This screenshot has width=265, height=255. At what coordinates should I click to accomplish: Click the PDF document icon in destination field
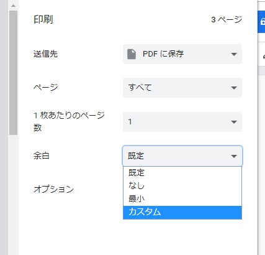pos(132,54)
